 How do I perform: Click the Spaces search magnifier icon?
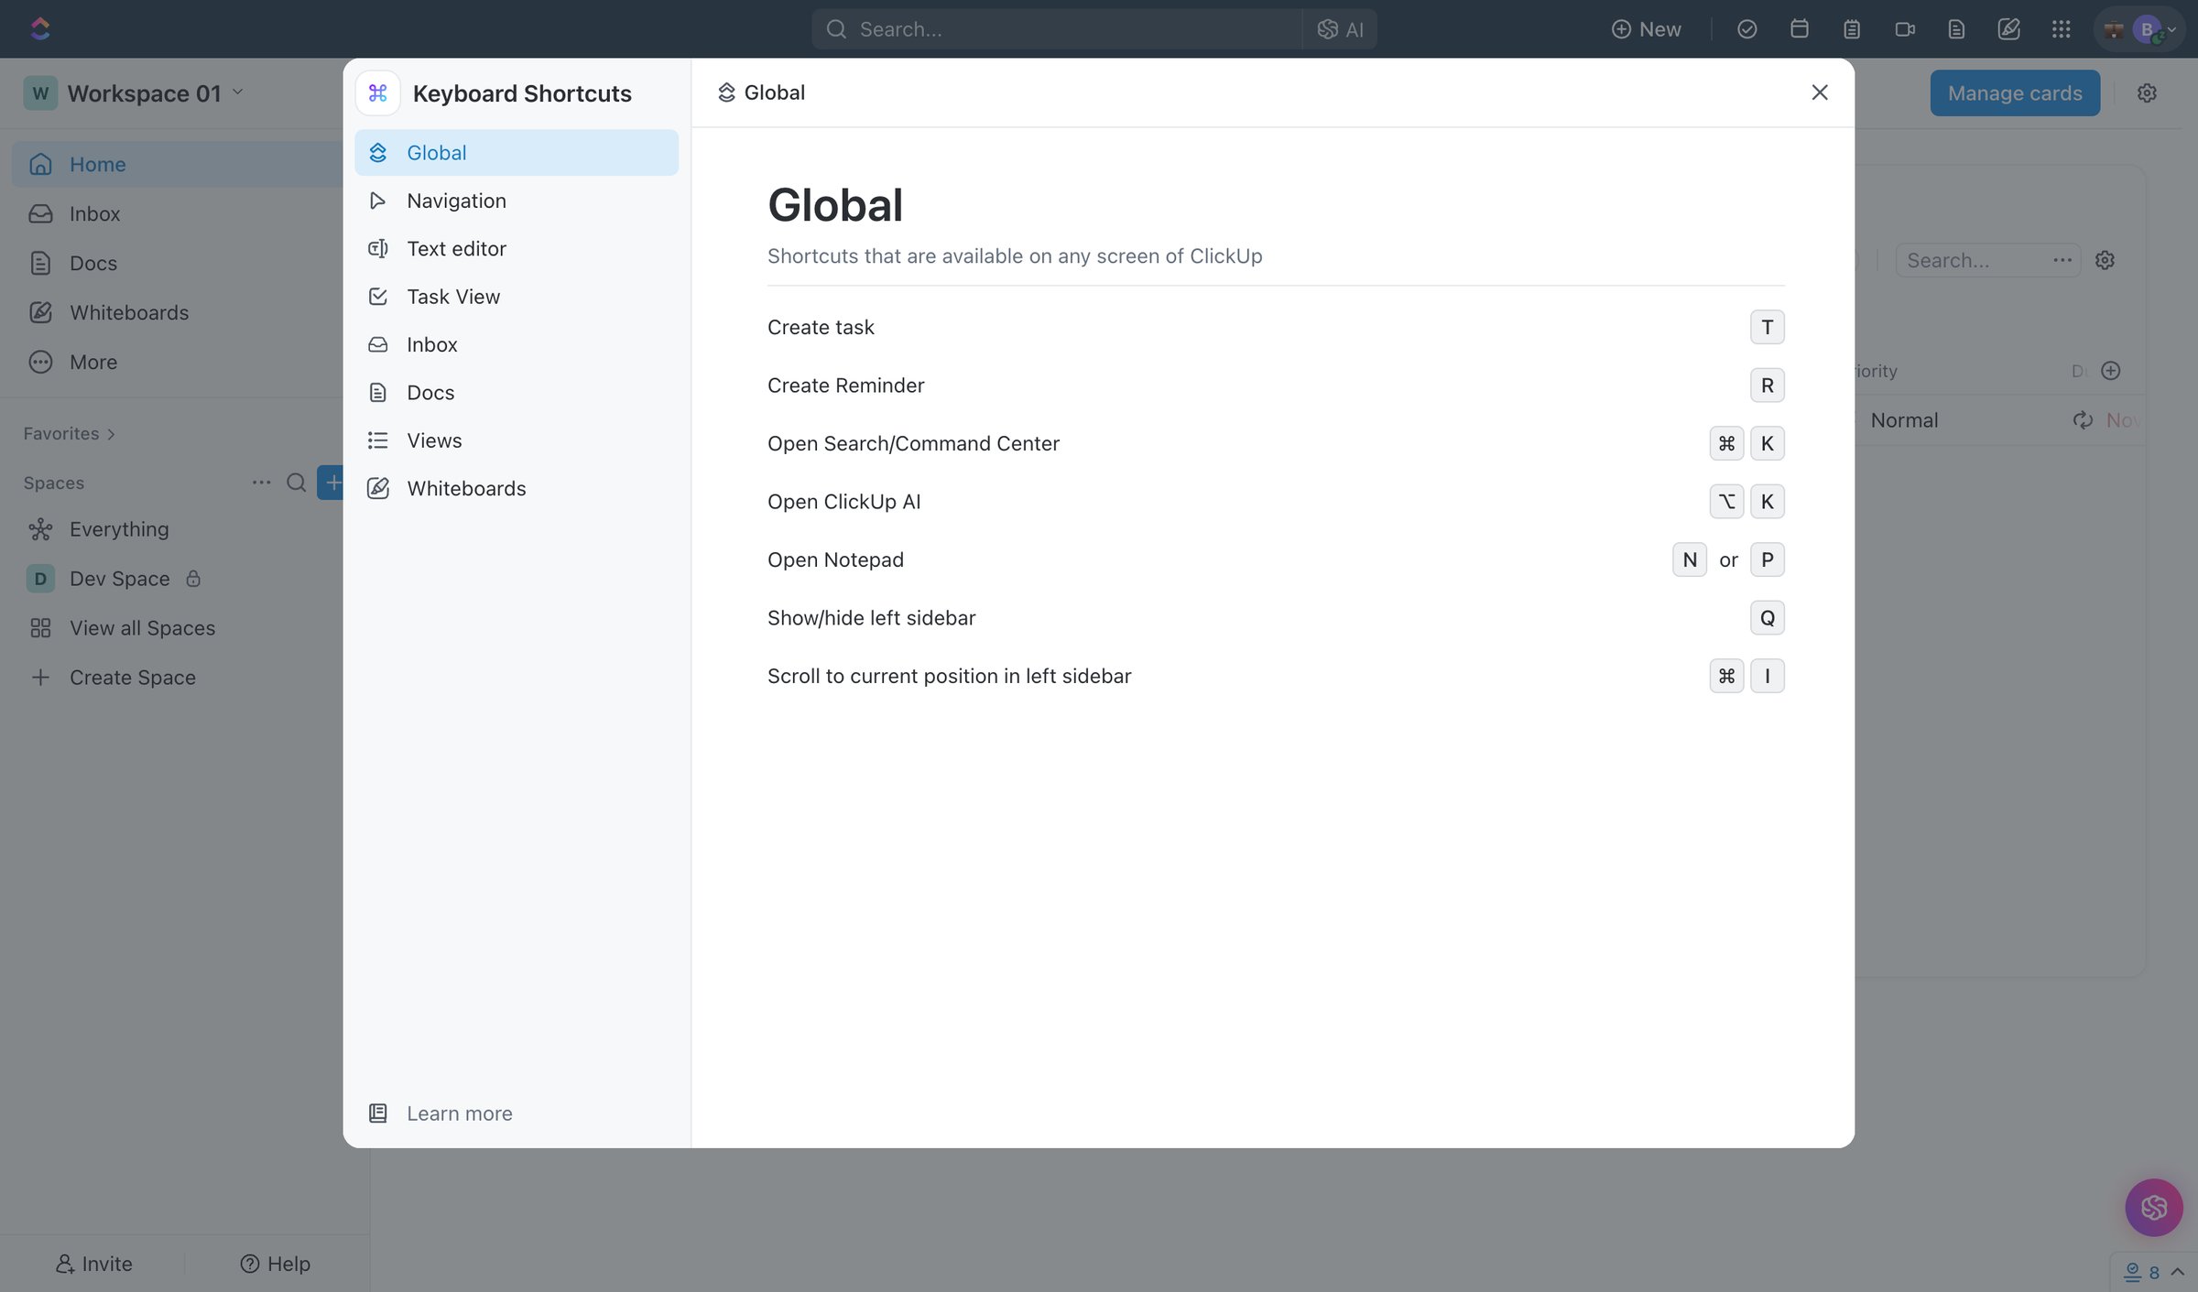296,483
